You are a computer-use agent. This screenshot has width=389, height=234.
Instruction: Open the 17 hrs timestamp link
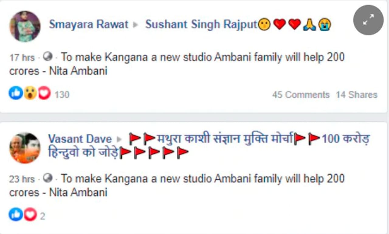[x=22, y=57]
